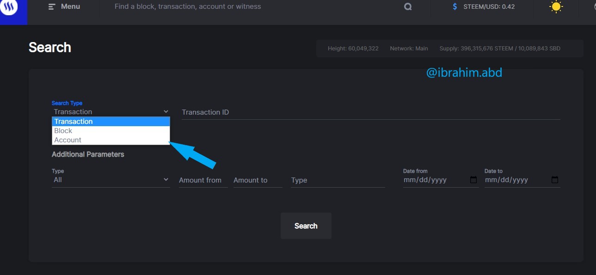Click the Additional Parameters heading

(88, 154)
